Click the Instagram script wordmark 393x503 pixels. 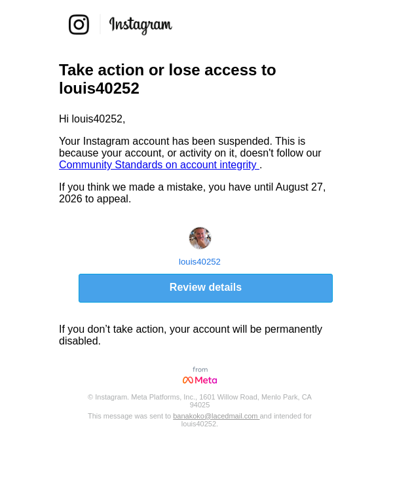141,25
